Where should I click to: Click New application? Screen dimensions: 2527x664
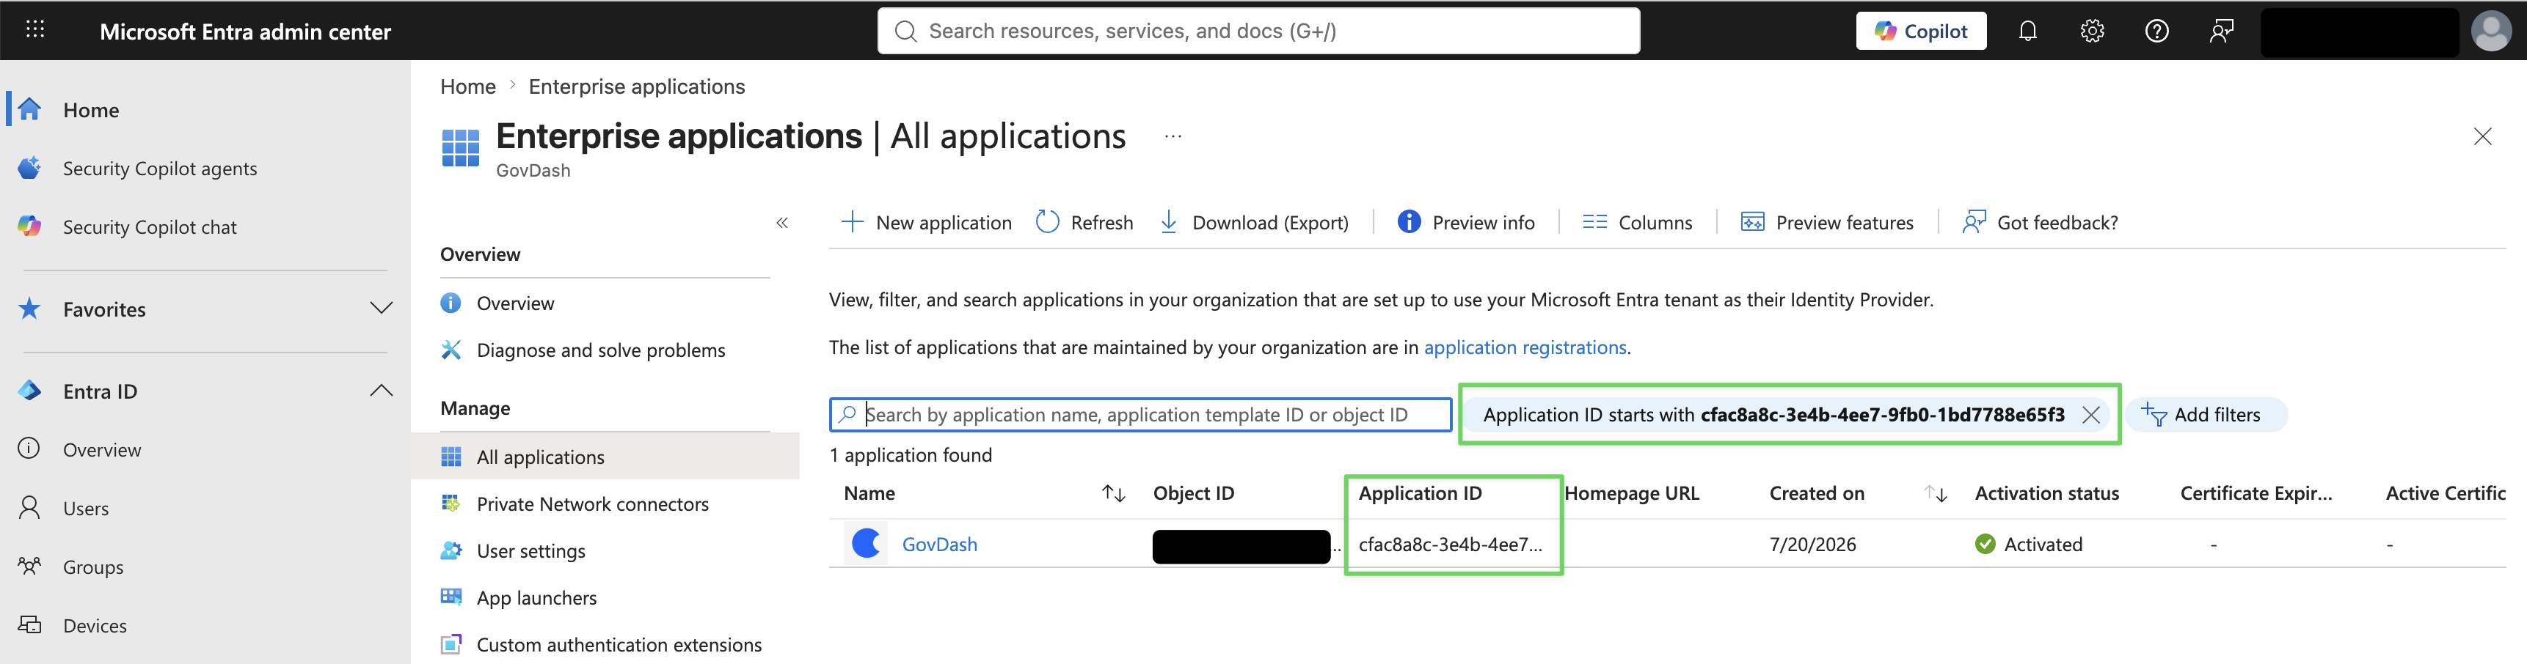point(926,222)
